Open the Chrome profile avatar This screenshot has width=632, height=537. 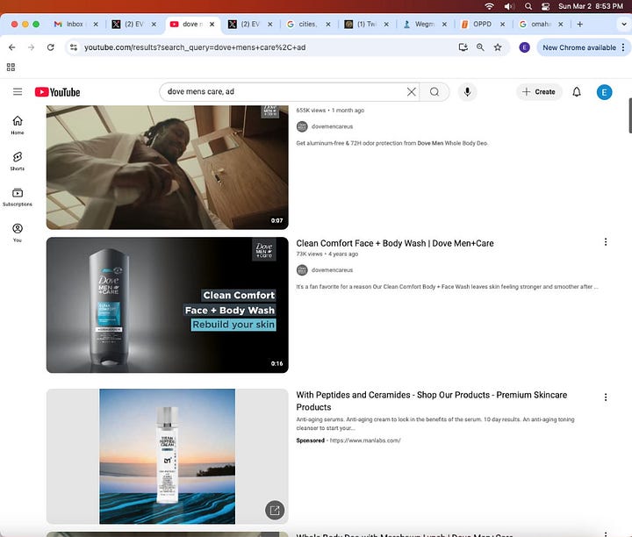524,47
